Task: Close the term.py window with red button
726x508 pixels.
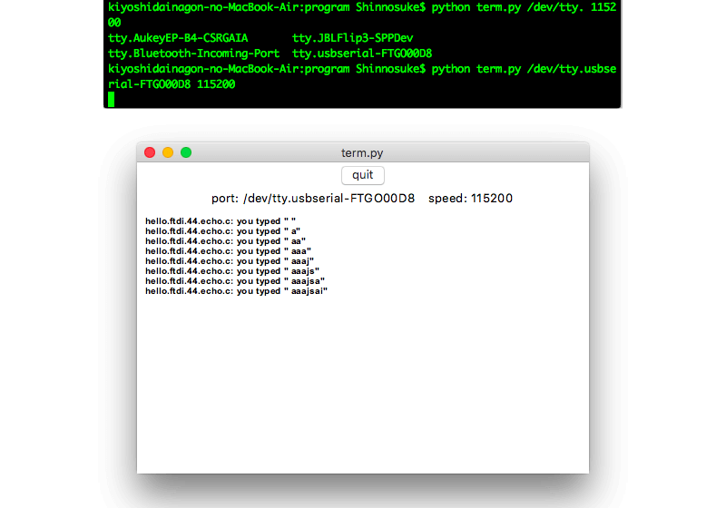Action: click(150, 152)
